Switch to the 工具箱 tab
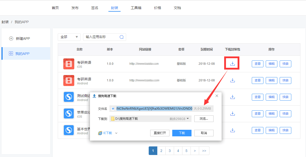Image resolution: width=306 pixels, height=157 pixels. (136, 8)
